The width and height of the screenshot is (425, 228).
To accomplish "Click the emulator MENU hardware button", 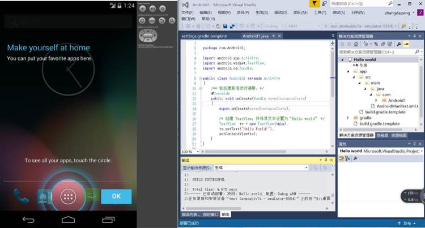I will (152, 20).
